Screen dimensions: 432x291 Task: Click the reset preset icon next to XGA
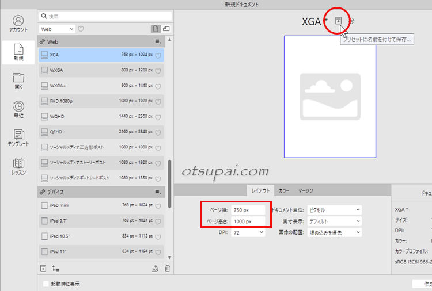352,21
